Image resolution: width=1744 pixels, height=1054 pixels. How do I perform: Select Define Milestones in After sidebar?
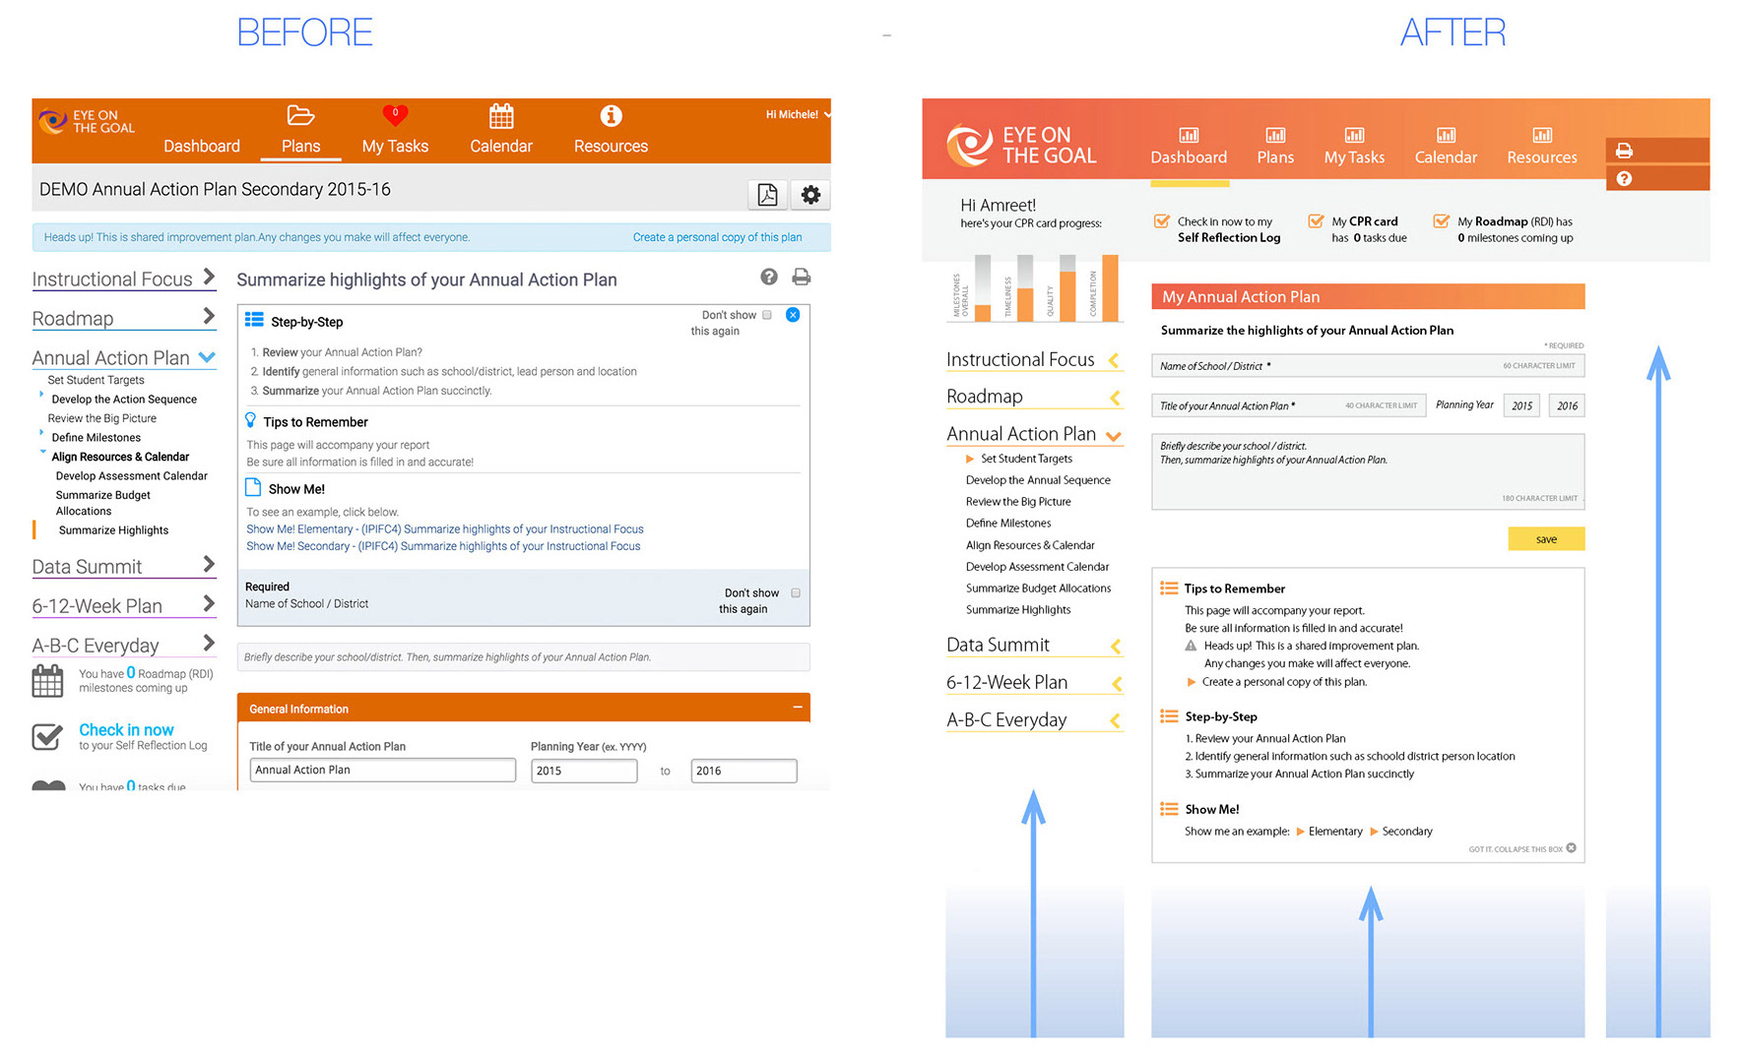click(x=1008, y=524)
